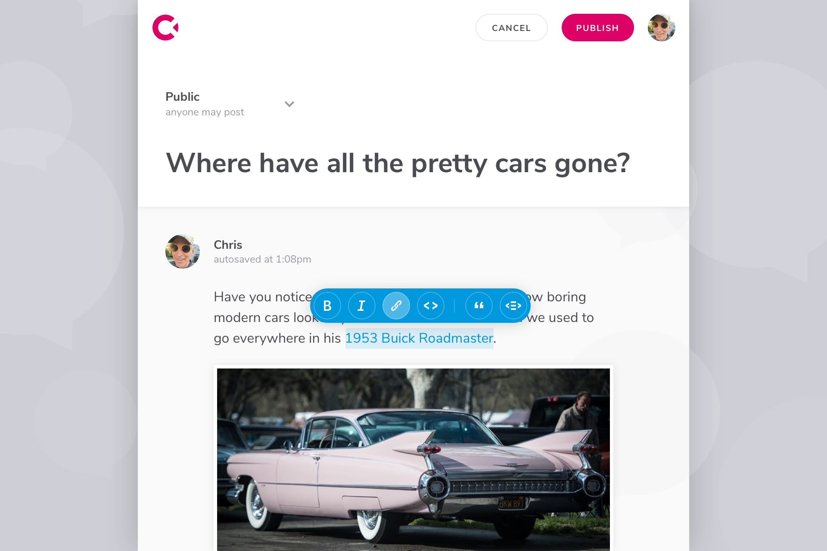Select the pink car image
The image size is (827, 551).
pyautogui.click(x=413, y=460)
